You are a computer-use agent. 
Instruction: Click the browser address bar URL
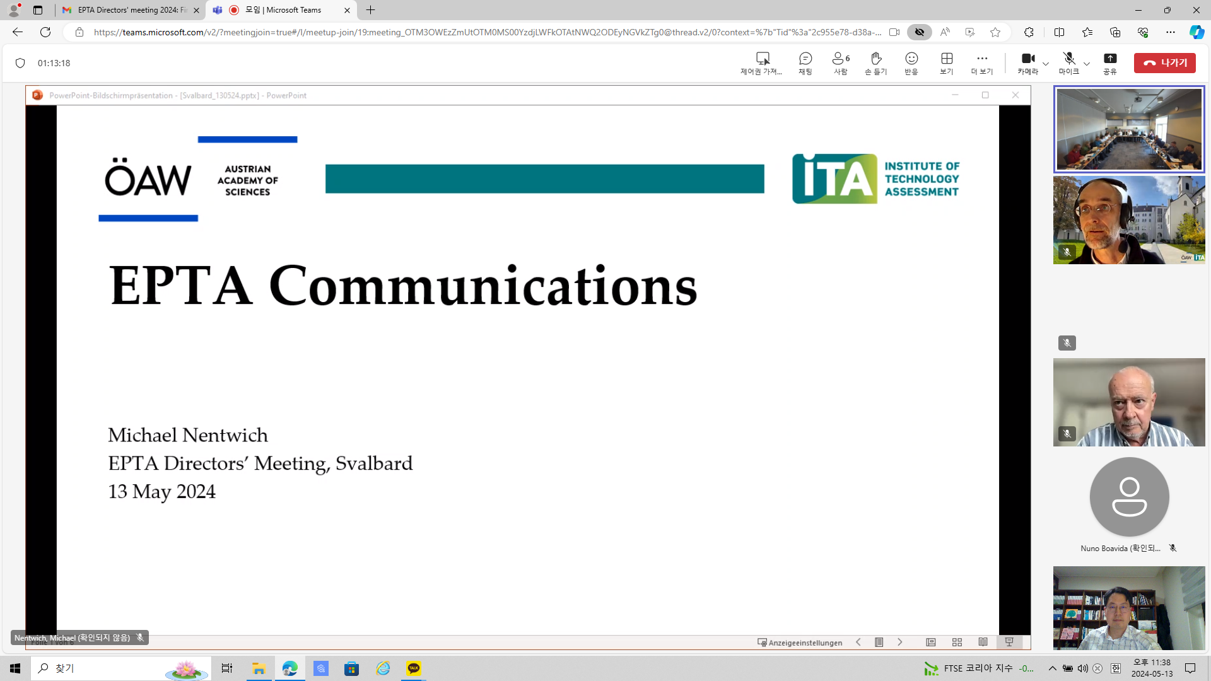[x=487, y=32]
